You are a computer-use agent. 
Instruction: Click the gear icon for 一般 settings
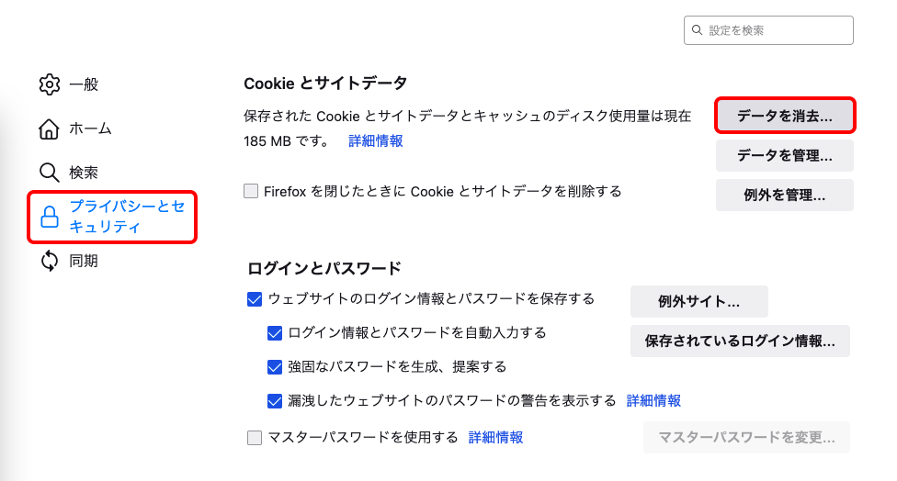tap(50, 84)
